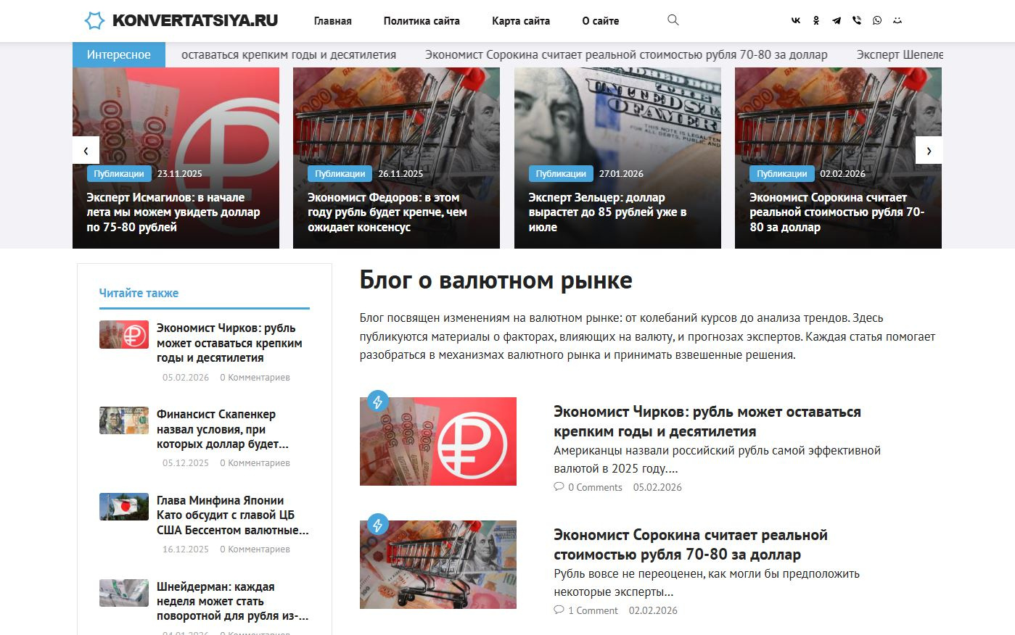Open the Главная menu item

332,21
